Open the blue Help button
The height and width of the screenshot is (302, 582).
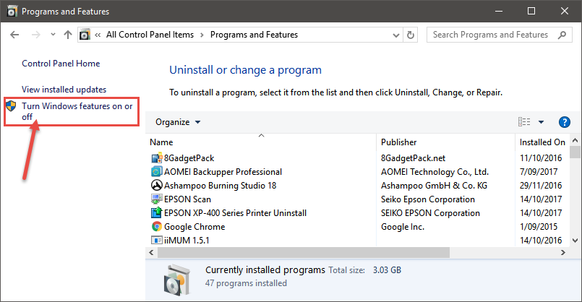point(564,122)
